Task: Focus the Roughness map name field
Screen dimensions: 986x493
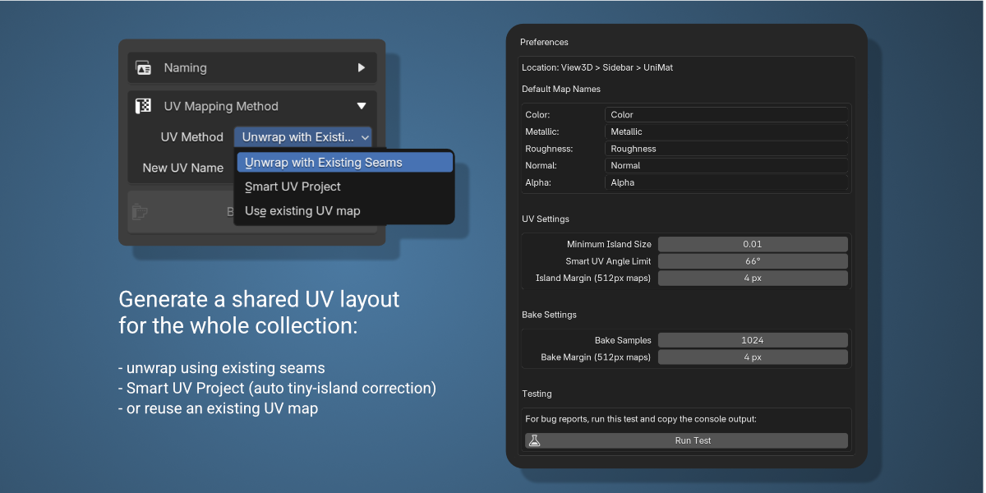Action: point(726,149)
